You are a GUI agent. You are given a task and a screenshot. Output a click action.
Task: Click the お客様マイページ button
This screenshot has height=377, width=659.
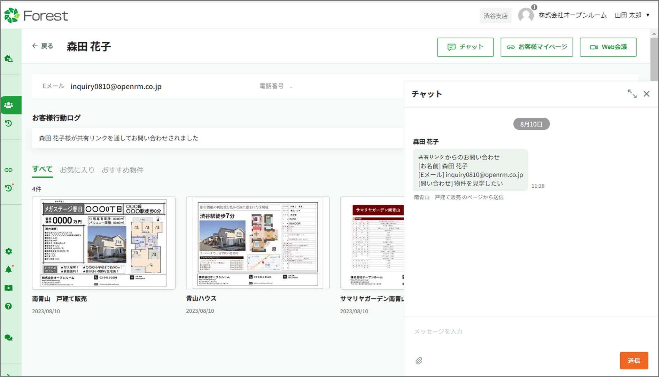[536, 47]
